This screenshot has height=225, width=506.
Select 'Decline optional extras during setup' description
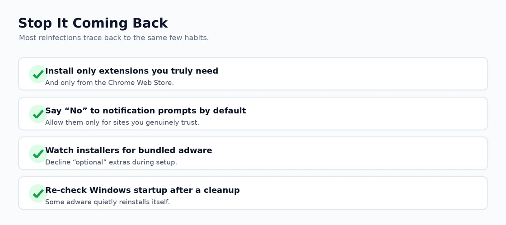click(111, 162)
